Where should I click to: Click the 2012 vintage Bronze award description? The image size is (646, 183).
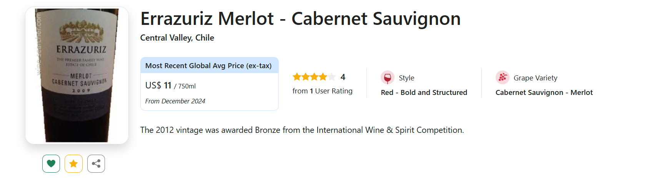[x=302, y=130]
